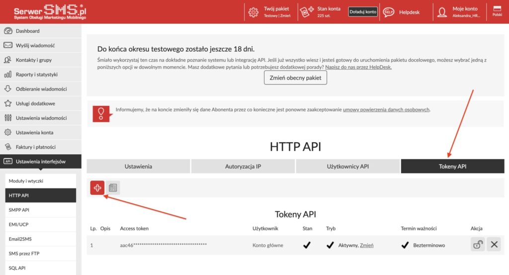
Task: Click the red plus add token icon
Action: pos(97,187)
